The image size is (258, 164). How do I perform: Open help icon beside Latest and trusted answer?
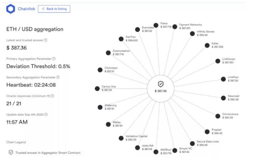coord(46,40)
